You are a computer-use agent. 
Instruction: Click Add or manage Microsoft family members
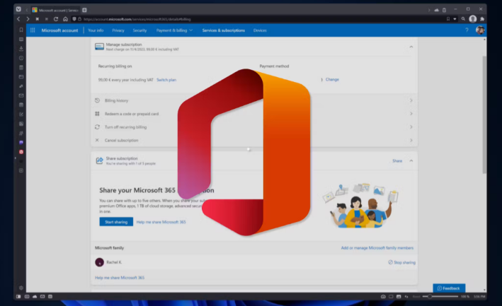point(377,248)
